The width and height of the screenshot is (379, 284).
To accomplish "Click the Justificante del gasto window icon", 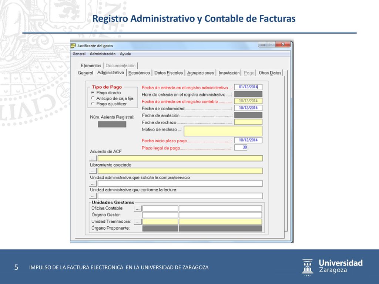I will (x=73, y=45).
